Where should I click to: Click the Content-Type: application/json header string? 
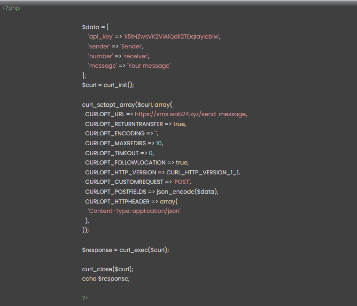coord(134,211)
